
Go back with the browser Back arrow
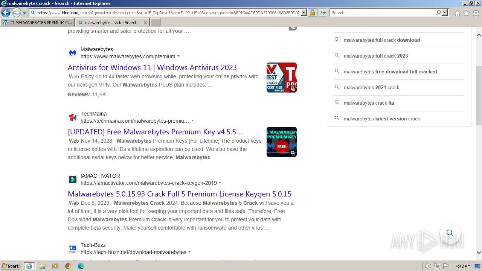[6, 13]
